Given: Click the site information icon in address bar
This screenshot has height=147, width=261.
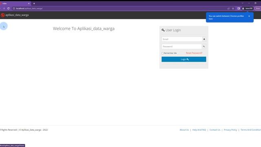Looking at the screenshot, I should click(x=14, y=8).
